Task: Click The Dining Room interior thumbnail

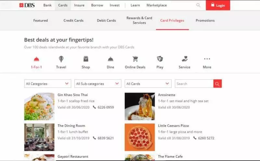Action: click(39, 137)
